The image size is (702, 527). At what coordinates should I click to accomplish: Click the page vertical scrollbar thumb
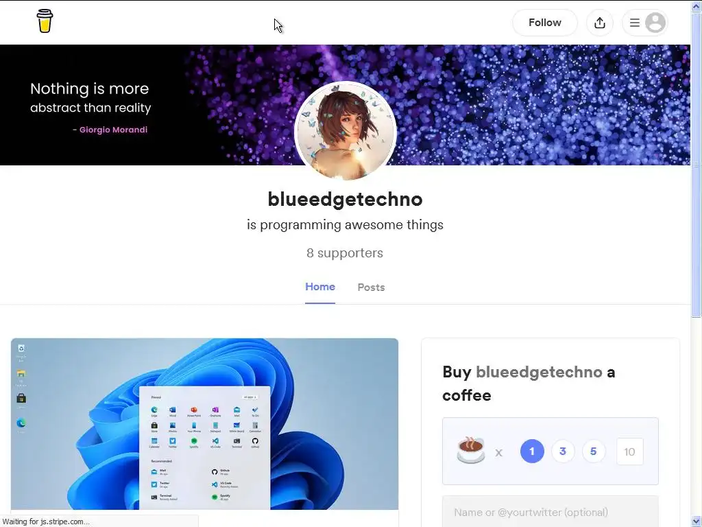point(697,165)
